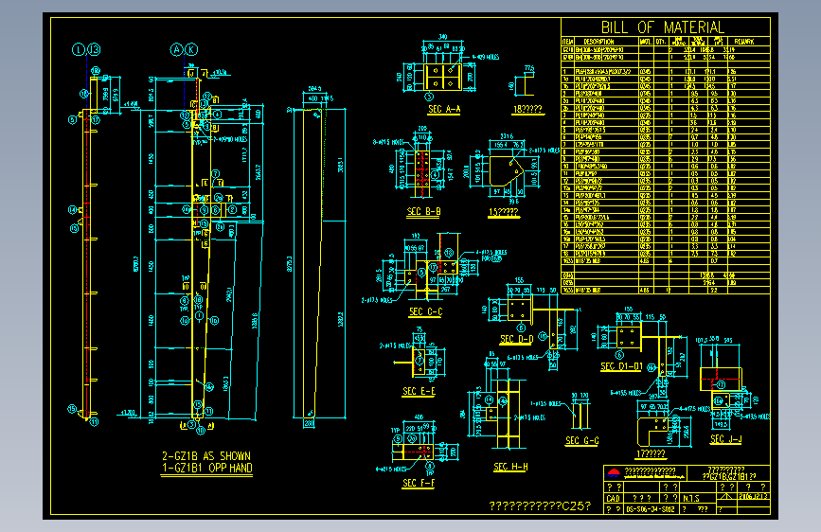Select the 'BILL OF MATERIAL' table heading

(662, 27)
